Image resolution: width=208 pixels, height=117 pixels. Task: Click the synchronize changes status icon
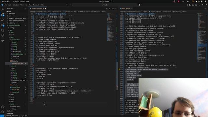pos(19,116)
